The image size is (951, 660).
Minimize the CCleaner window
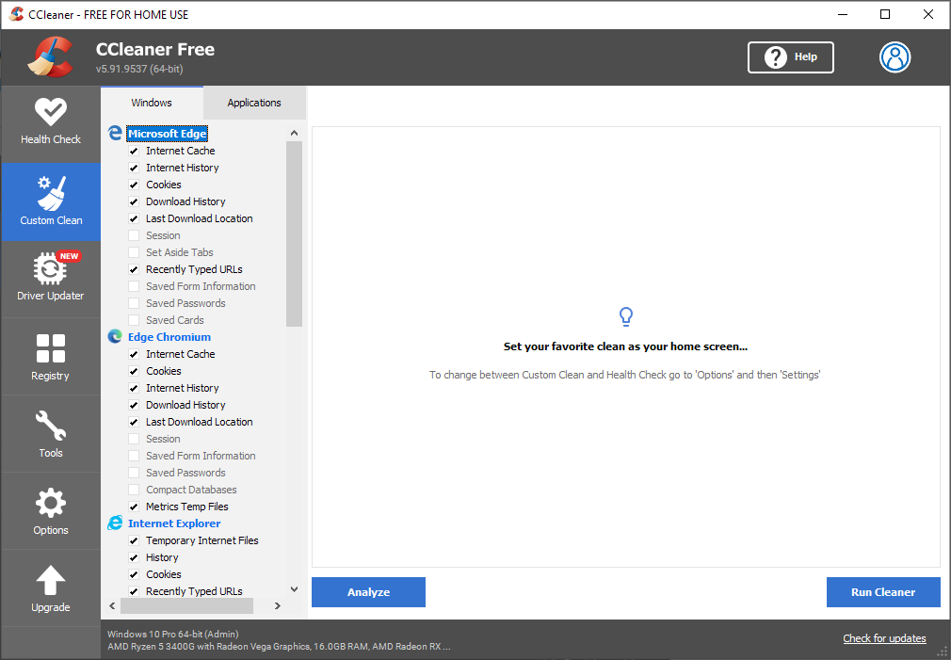click(x=843, y=14)
